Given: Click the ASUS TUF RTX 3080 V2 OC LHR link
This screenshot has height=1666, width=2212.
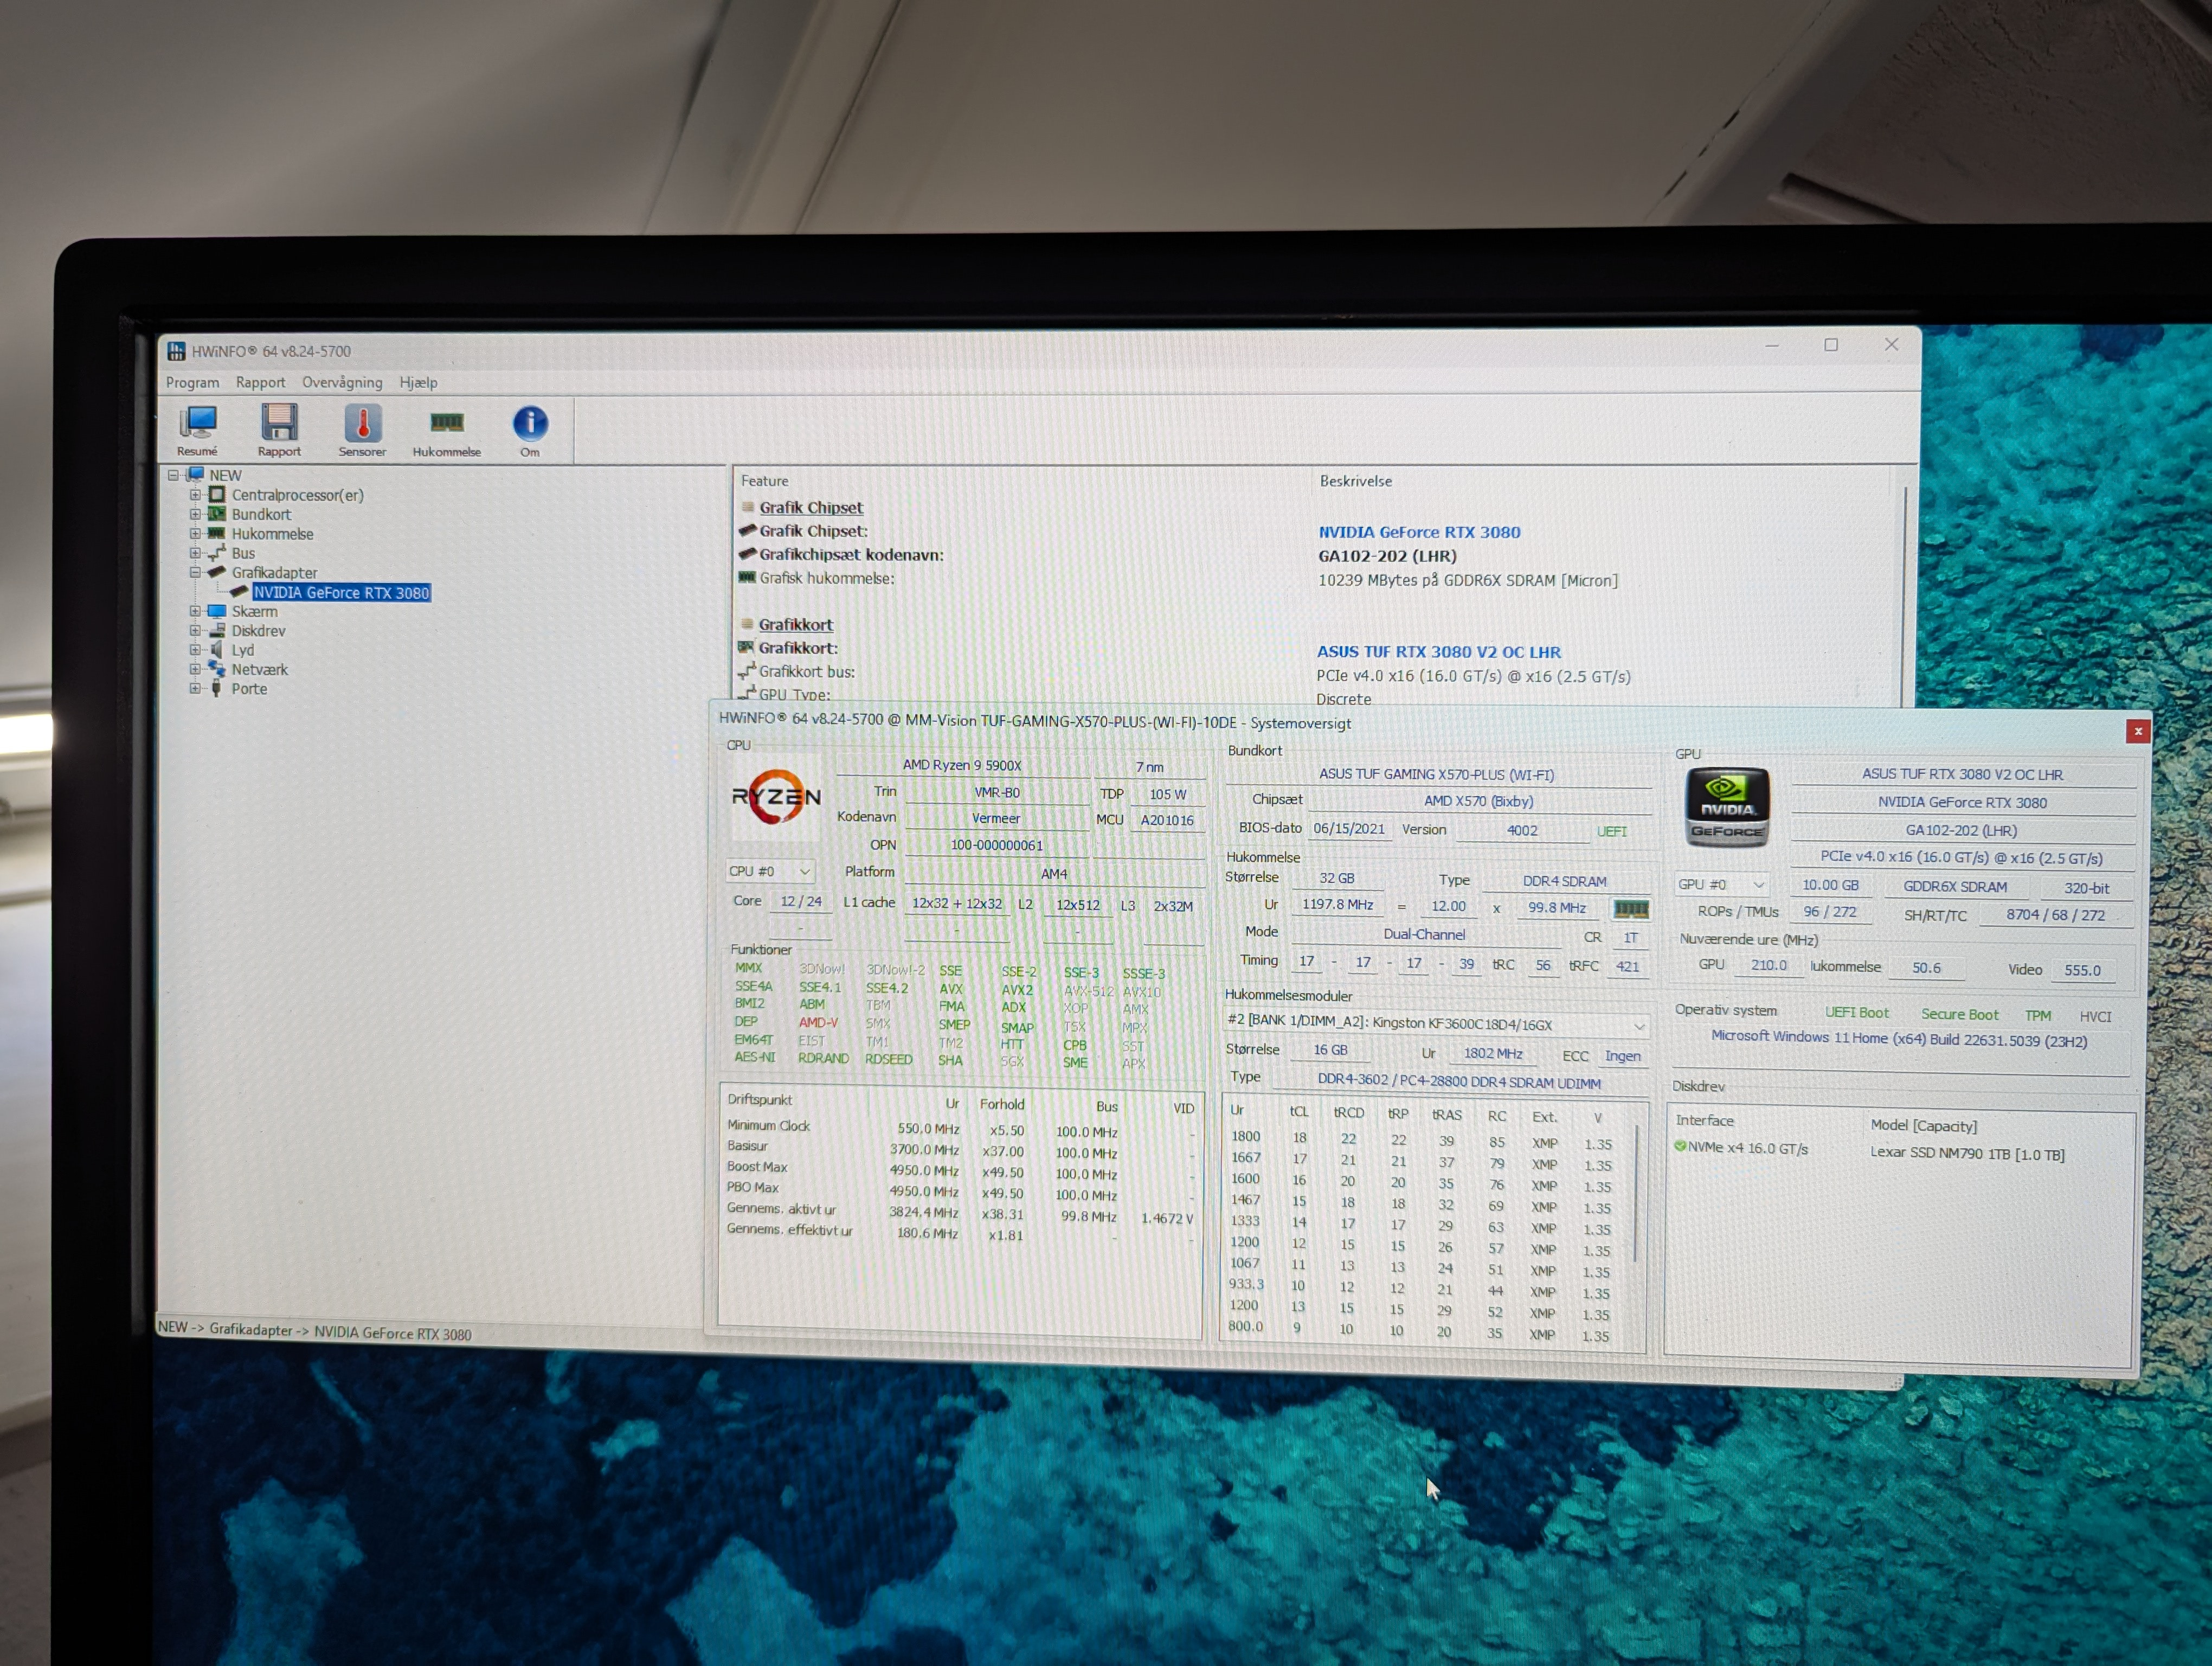Looking at the screenshot, I should point(1438,652).
